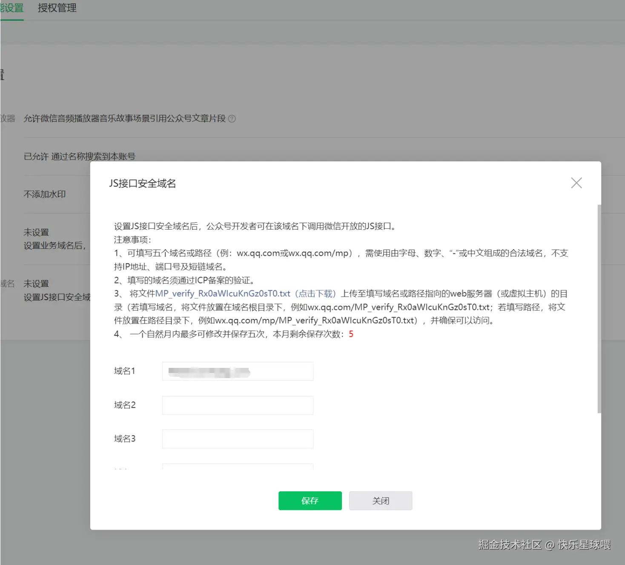Click the red remaining save count 5
This screenshot has width=625, height=565.
pos(350,335)
